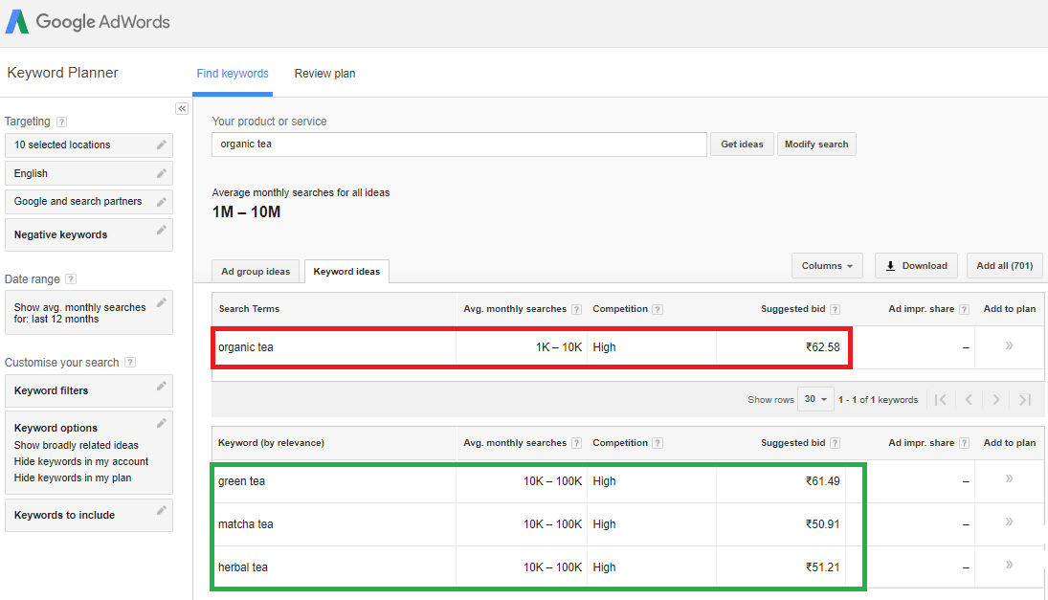Edit the Keyword filters setting

161,387
